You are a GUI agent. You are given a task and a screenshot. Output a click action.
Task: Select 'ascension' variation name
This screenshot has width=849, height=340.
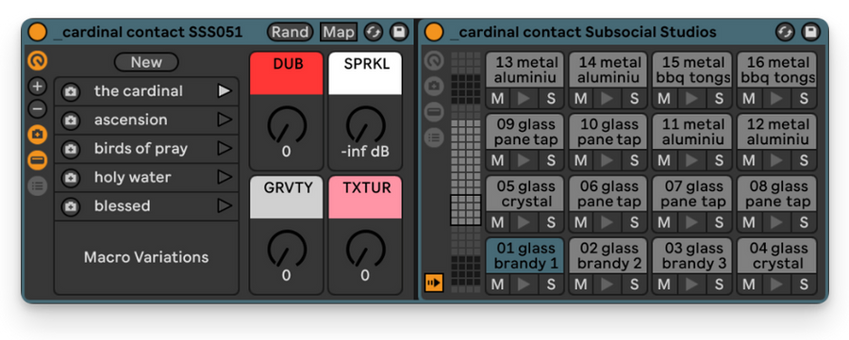pyautogui.click(x=130, y=120)
